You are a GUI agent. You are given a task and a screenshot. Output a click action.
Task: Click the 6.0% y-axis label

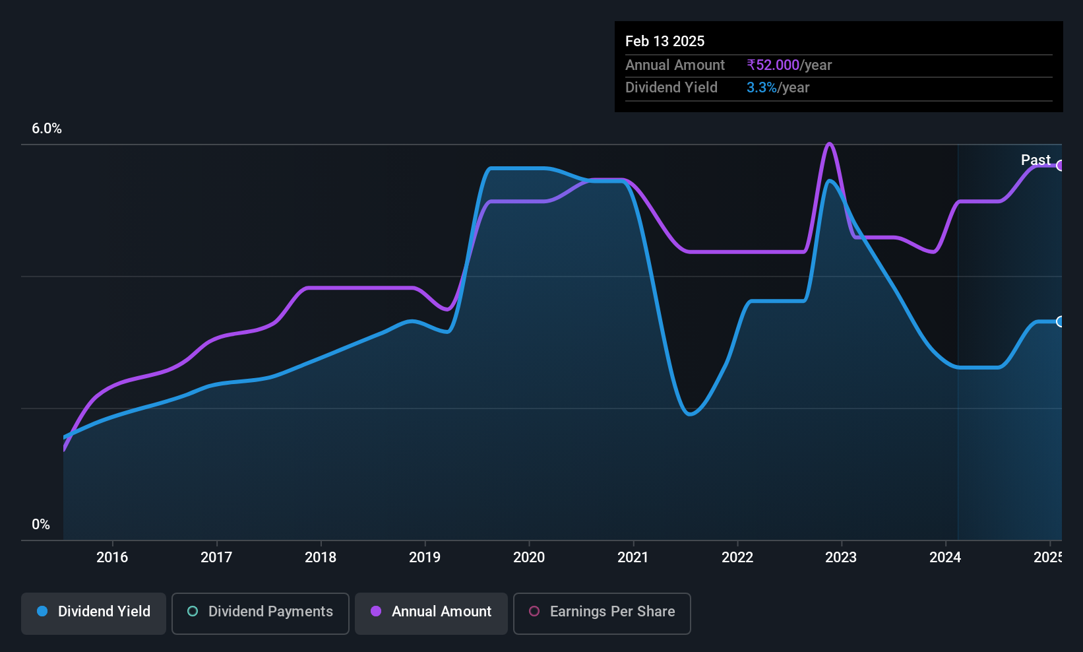(47, 129)
